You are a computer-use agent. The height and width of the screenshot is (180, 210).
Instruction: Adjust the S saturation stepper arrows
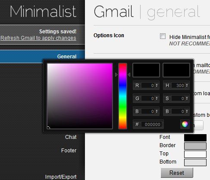tap(187, 98)
